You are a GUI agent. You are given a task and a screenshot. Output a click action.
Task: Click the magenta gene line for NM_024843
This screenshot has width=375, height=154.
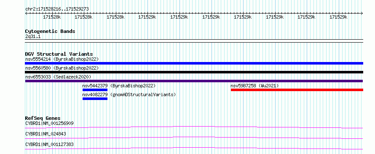(x=194, y=138)
